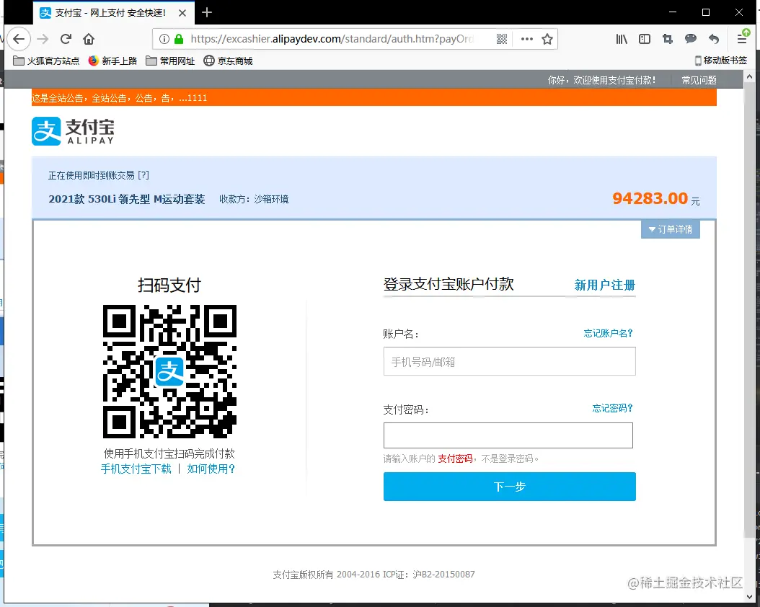Open the Firefox home page icon

(x=89, y=39)
